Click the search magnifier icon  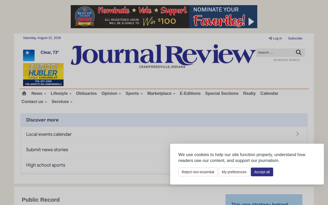coord(299,53)
